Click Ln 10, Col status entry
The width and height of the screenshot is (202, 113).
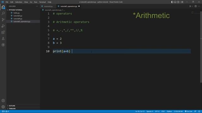(140, 111)
